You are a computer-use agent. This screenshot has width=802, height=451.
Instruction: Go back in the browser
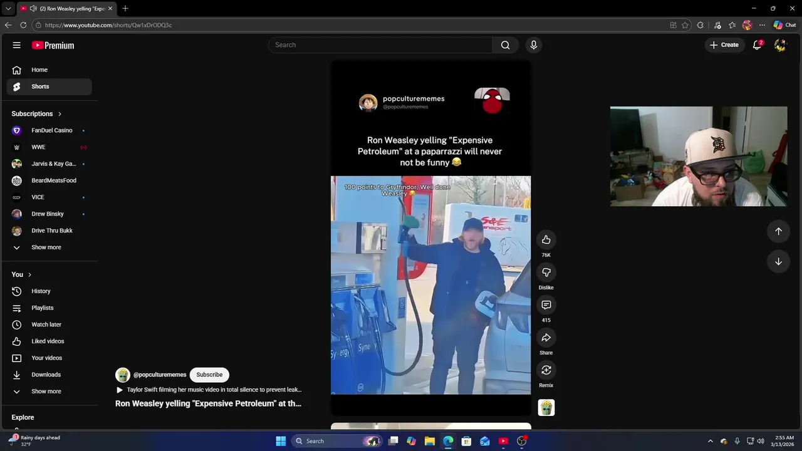(8, 25)
